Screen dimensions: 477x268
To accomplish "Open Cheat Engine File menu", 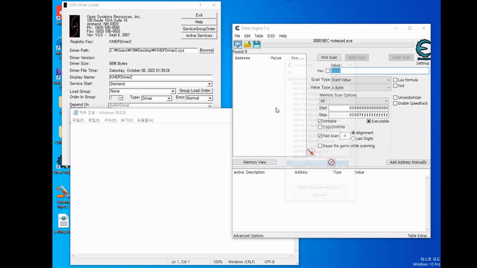I will click(x=237, y=36).
